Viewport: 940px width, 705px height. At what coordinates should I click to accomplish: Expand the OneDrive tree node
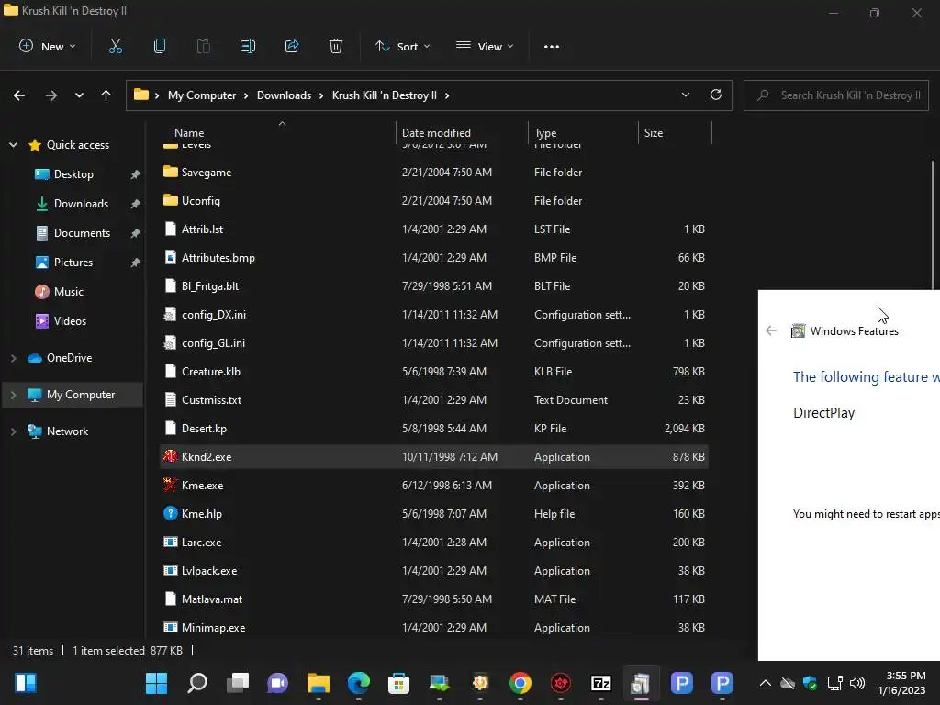13,358
